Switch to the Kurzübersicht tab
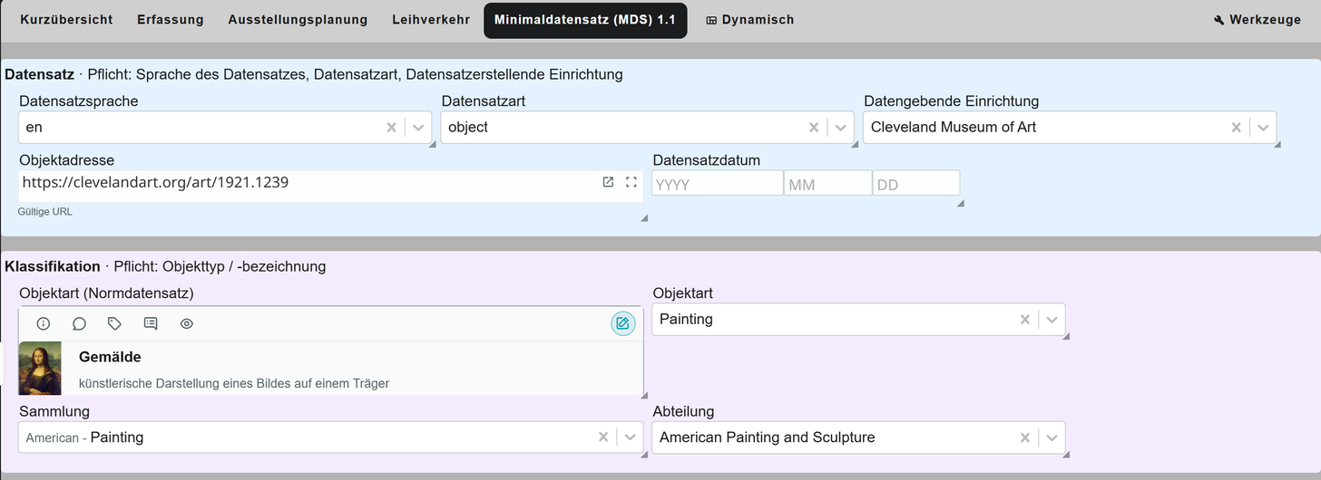 pos(66,20)
